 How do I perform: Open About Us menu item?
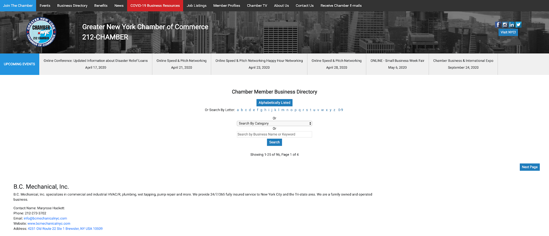pos(281,5)
